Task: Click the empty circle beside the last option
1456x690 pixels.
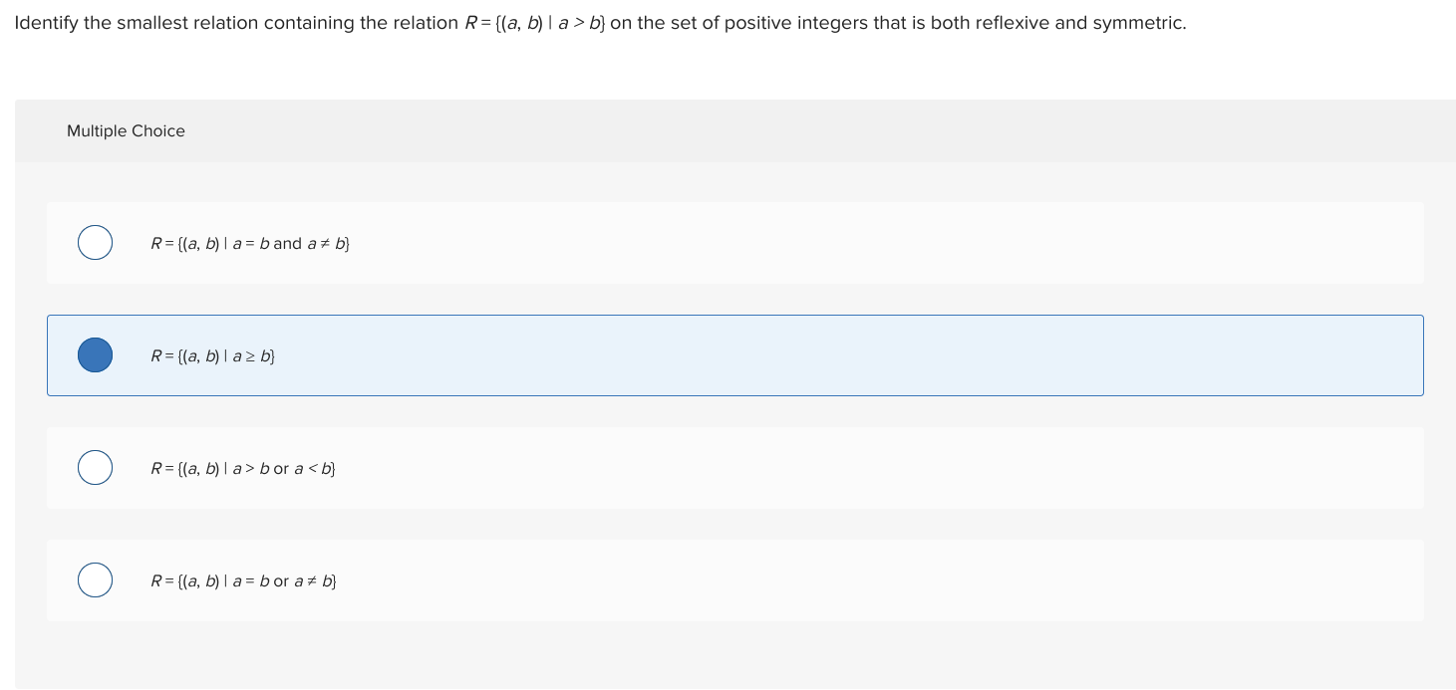Action: pos(95,579)
